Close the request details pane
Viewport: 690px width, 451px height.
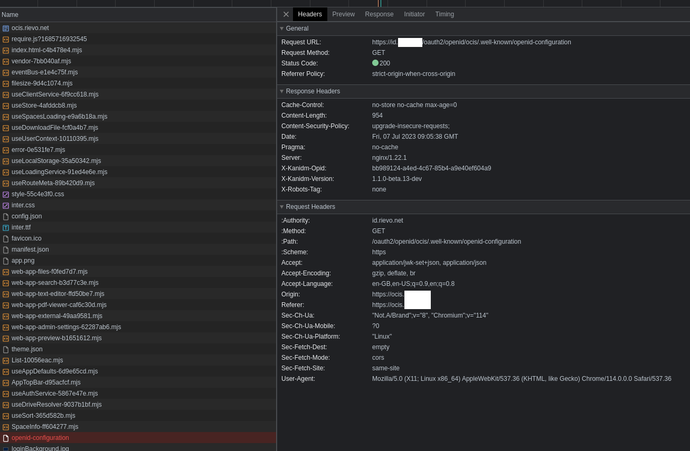click(286, 14)
